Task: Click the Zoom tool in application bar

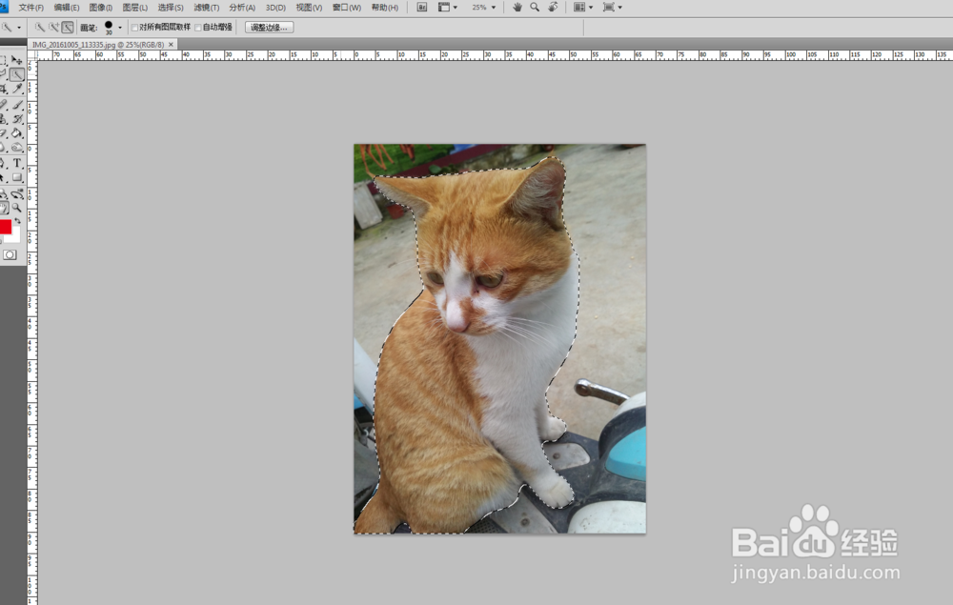Action: (x=535, y=8)
